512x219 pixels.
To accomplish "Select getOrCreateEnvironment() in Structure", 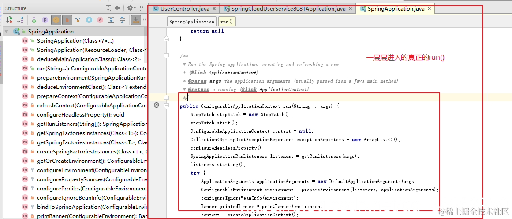I will [92, 161].
